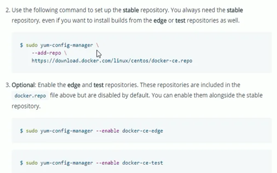Click "--enable" in the docker-ce-edge command
277x173 pixels.
pos(109,131)
